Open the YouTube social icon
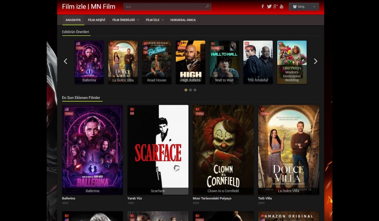Image resolution: width=379 pixels, height=221 pixels. pyautogui.click(x=281, y=7)
